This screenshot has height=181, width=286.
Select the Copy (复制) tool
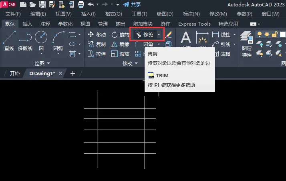click(x=97, y=44)
